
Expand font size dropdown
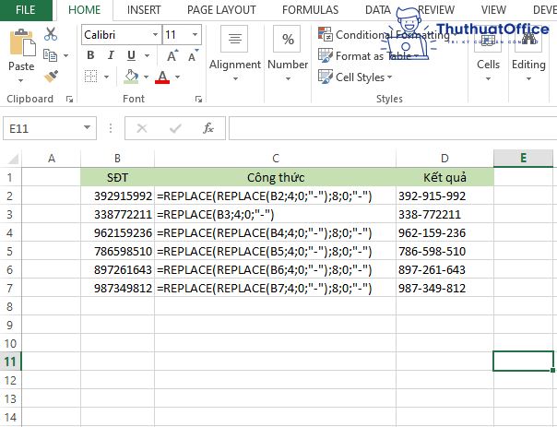195,34
